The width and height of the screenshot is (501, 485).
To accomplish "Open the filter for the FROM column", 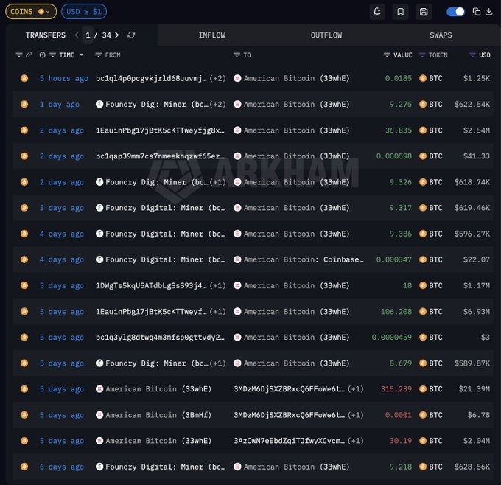I will [99, 55].
